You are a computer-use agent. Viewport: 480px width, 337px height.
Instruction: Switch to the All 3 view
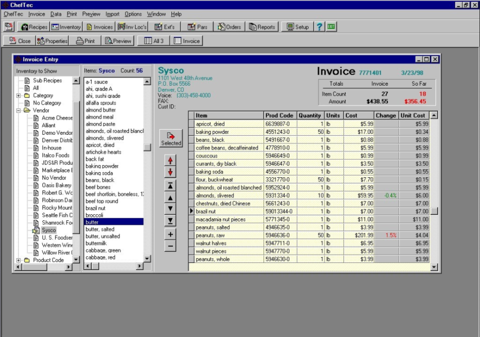(153, 41)
